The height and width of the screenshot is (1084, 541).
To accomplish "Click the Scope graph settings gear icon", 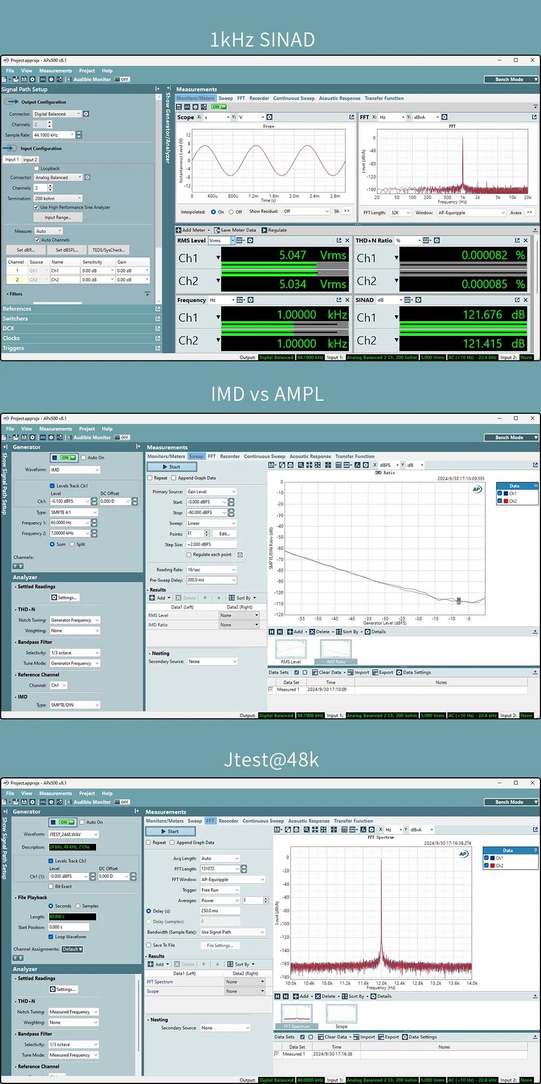I will tap(269, 117).
